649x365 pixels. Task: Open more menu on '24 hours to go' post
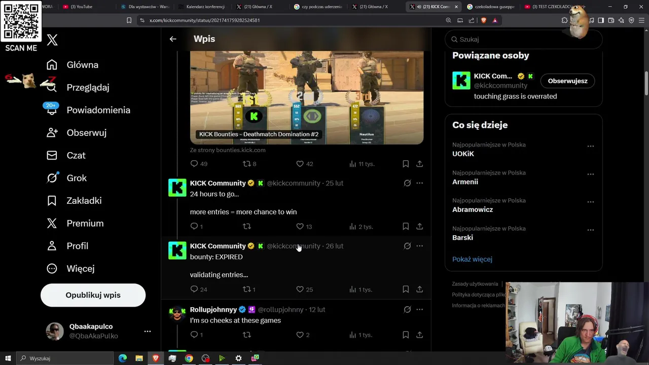point(419,183)
